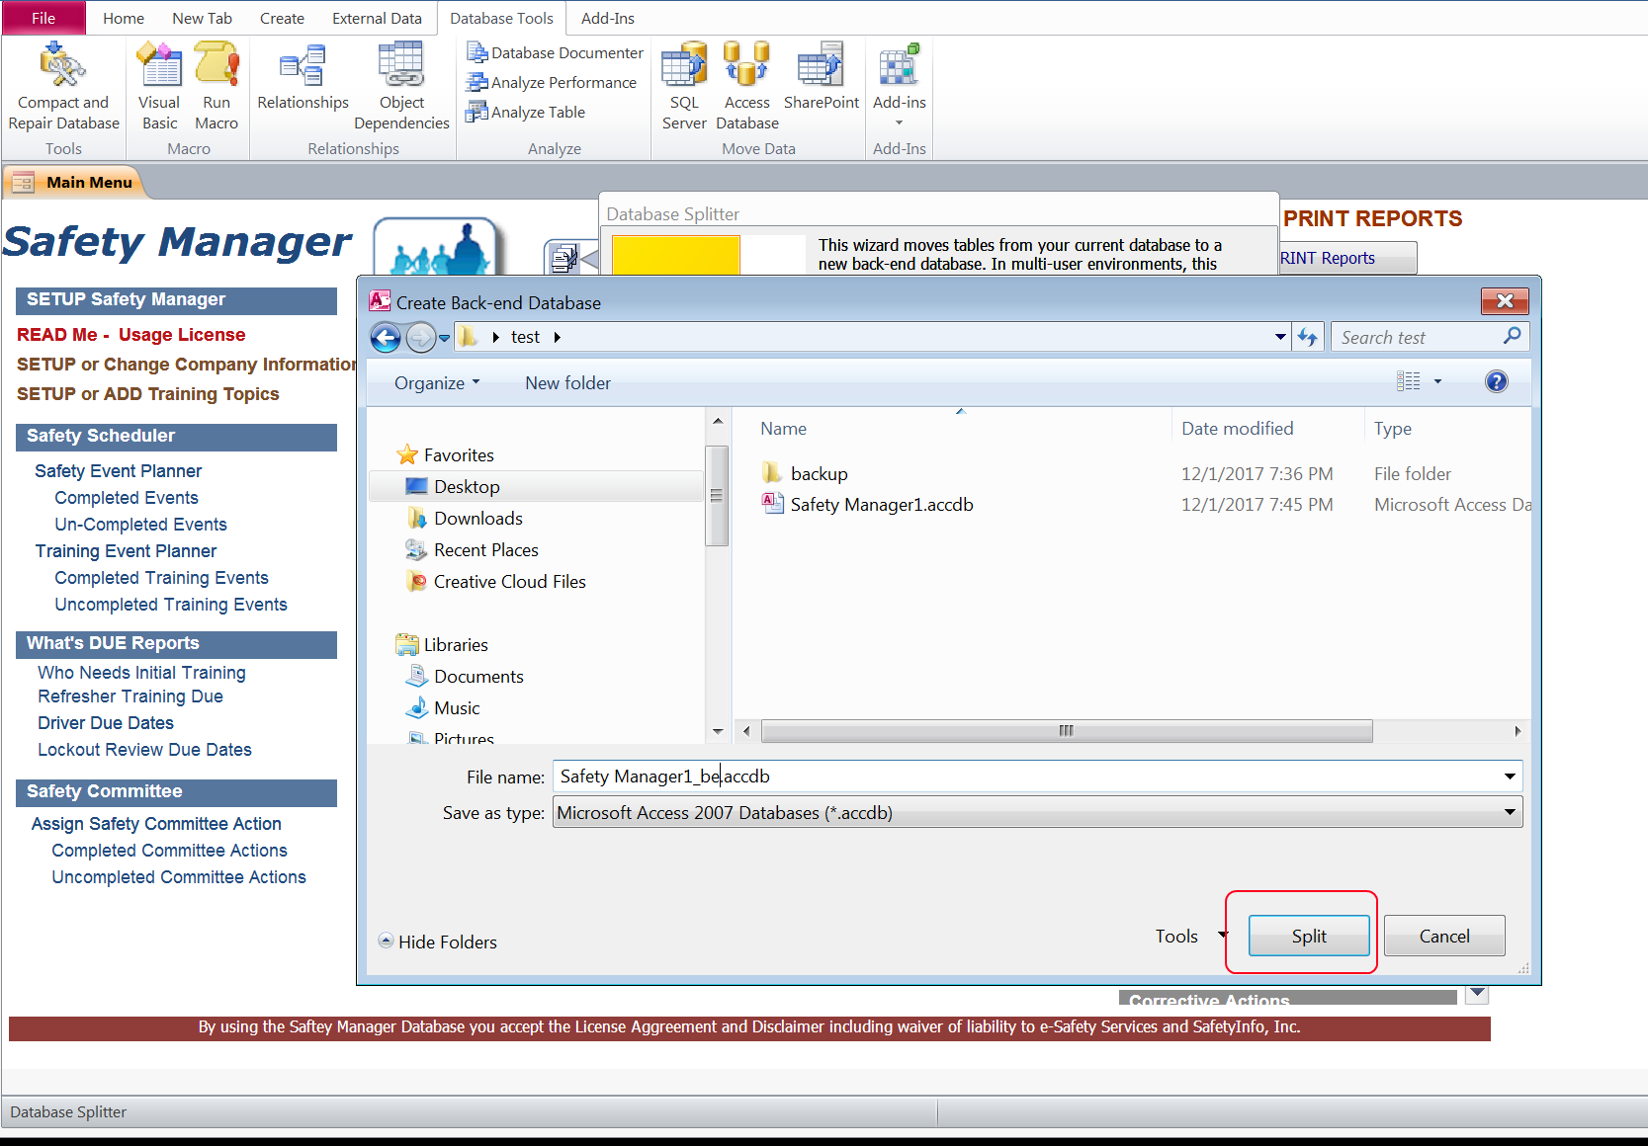Click the navigation pane vertical scrollbar
Screen dimensions: 1648x1146
pos(717,496)
